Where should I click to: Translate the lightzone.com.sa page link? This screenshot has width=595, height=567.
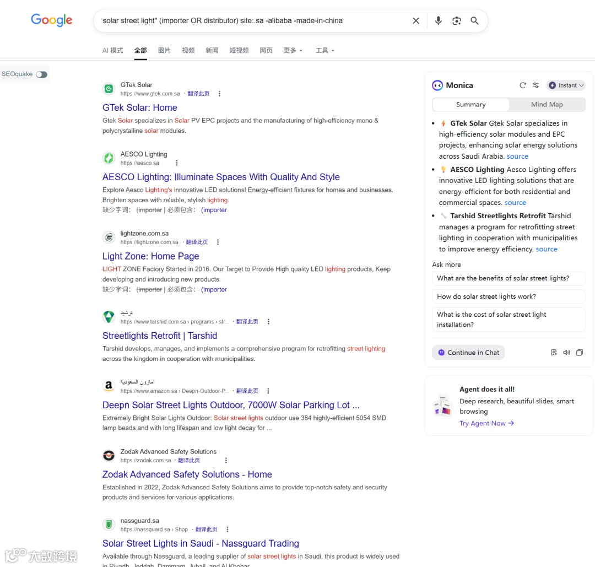(x=197, y=242)
